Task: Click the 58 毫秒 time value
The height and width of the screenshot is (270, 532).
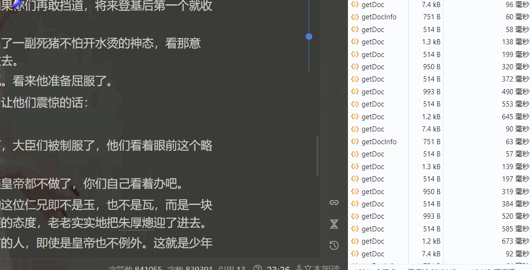Action: click(x=517, y=29)
